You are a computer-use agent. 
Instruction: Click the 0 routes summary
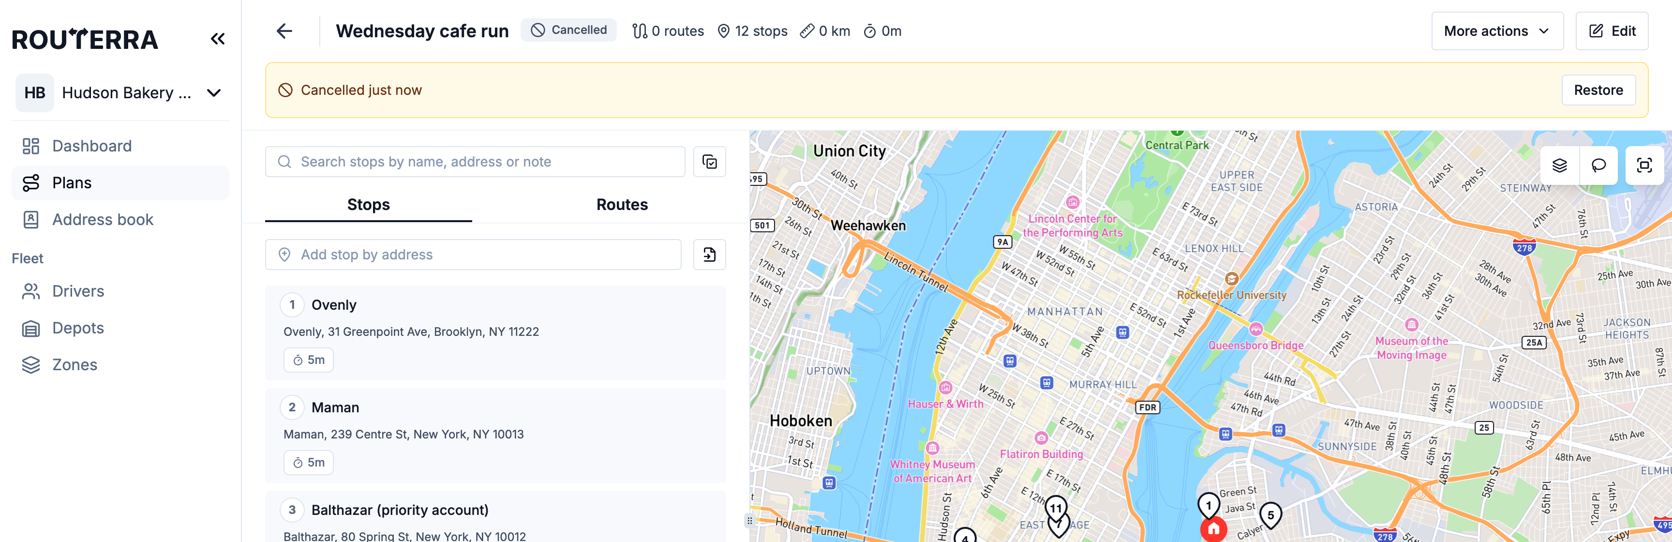[x=668, y=31]
